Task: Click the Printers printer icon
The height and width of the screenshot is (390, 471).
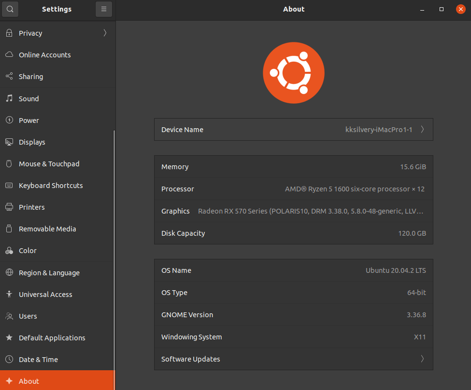Action: (9, 207)
